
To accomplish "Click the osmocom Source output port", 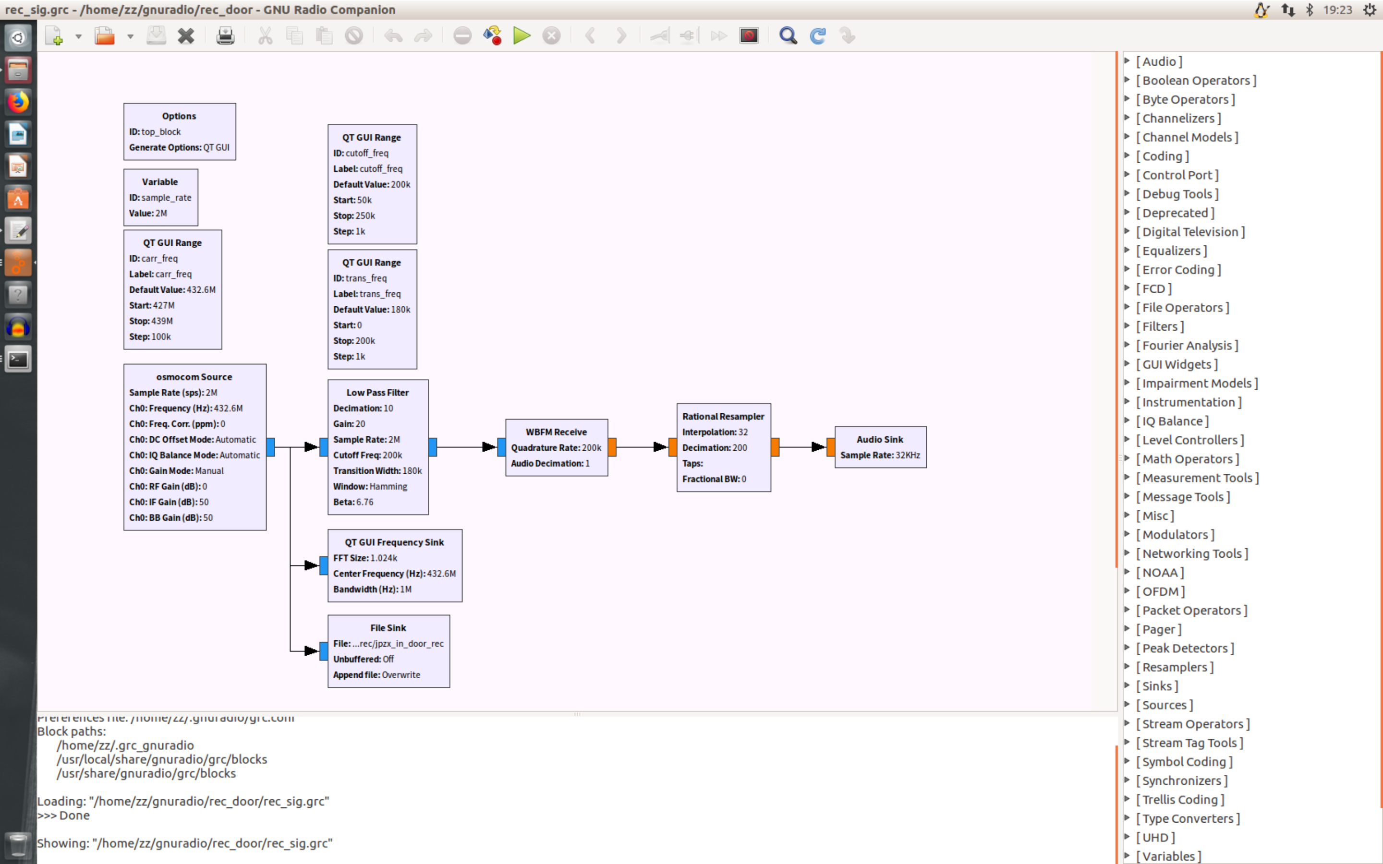I will [271, 447].
